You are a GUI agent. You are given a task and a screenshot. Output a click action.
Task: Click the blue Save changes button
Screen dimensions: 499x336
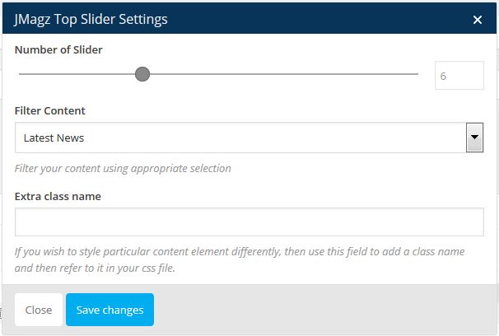(x=110, y=310)
